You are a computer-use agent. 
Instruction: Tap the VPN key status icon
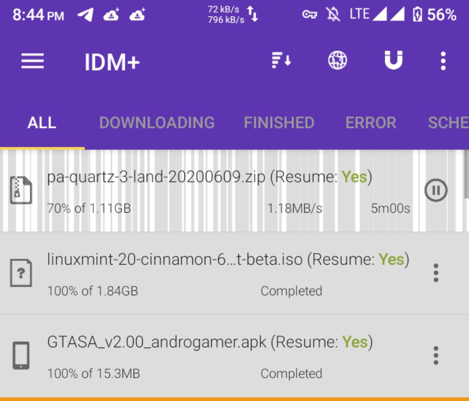[309, 15]
